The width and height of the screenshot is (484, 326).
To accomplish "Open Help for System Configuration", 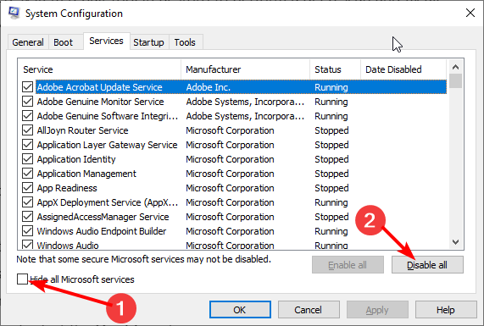I will 445,310.
